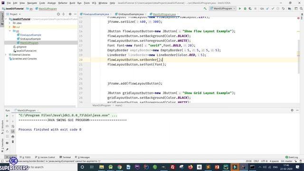The image size is (304, 171).
Task: Print the Run console output
Action: 13,137
